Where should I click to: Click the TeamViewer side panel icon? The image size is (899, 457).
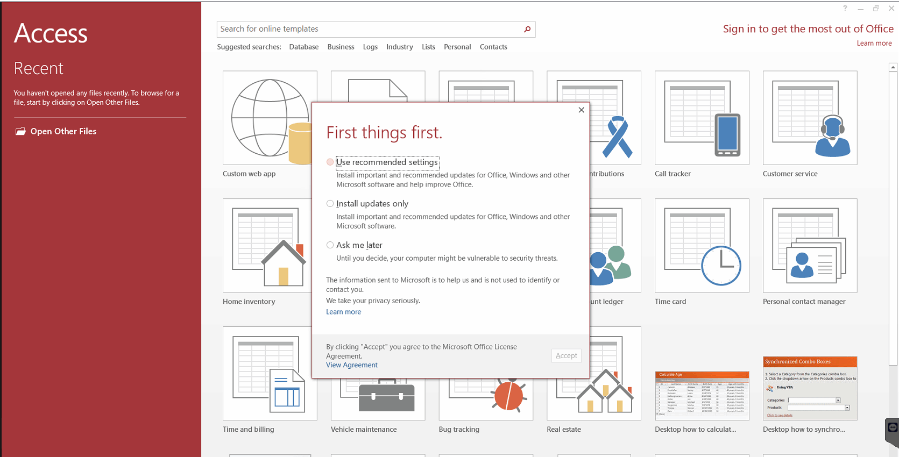[893, 427]
